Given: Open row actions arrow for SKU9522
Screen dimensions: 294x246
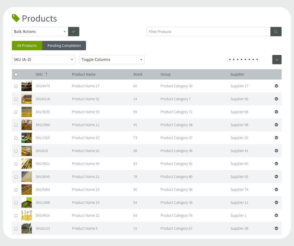Looking at the screenshot, I should 276,164.
